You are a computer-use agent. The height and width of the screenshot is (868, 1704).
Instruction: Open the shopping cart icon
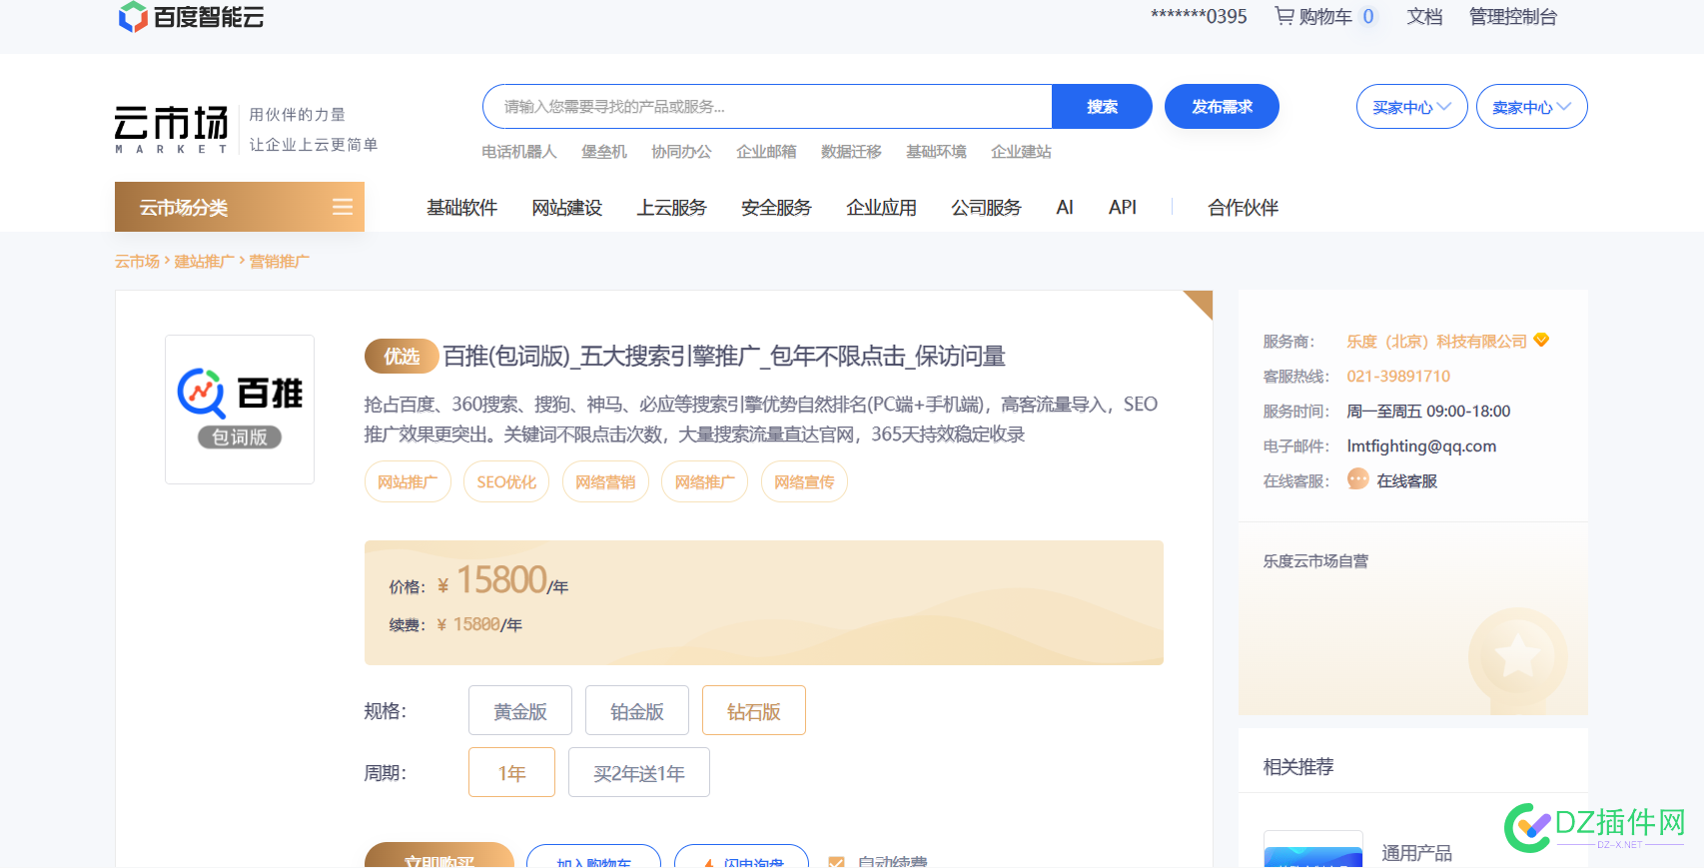click(1284, 16)
